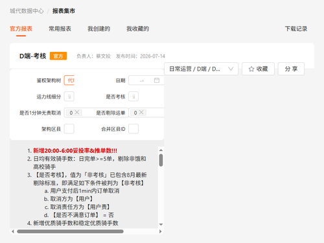The width and height of the screenshot is (324, 243).
Task: Open the 官方报表 tab
Action: [21, 29]
